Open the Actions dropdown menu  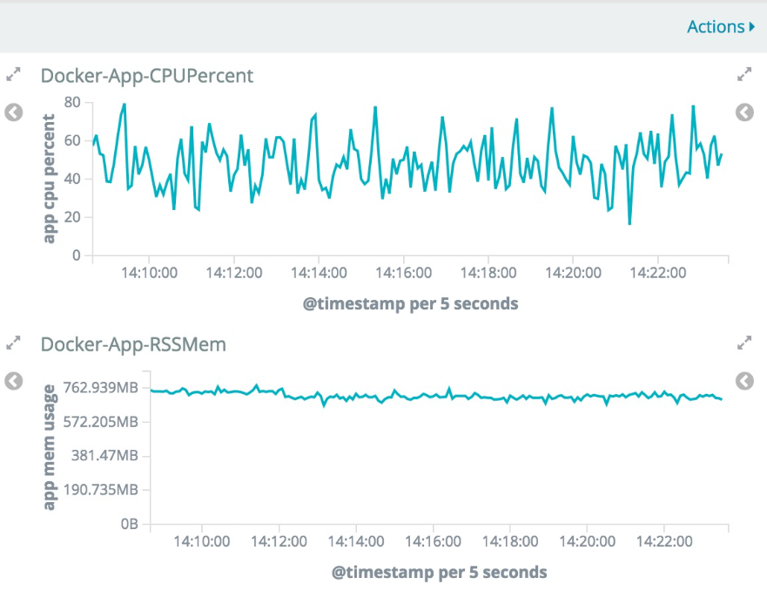tap(720, 27)
